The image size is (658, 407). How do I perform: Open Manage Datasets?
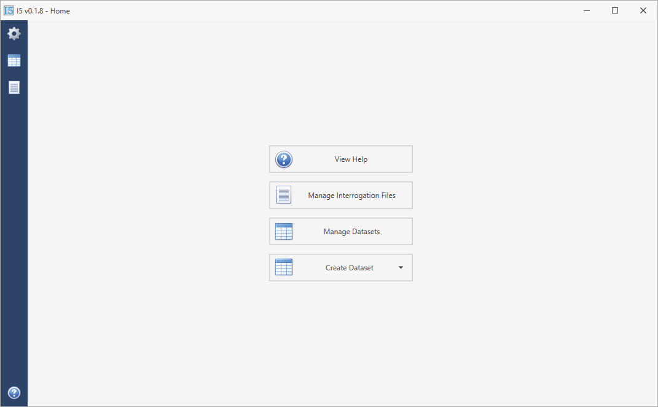pos(341,232)
